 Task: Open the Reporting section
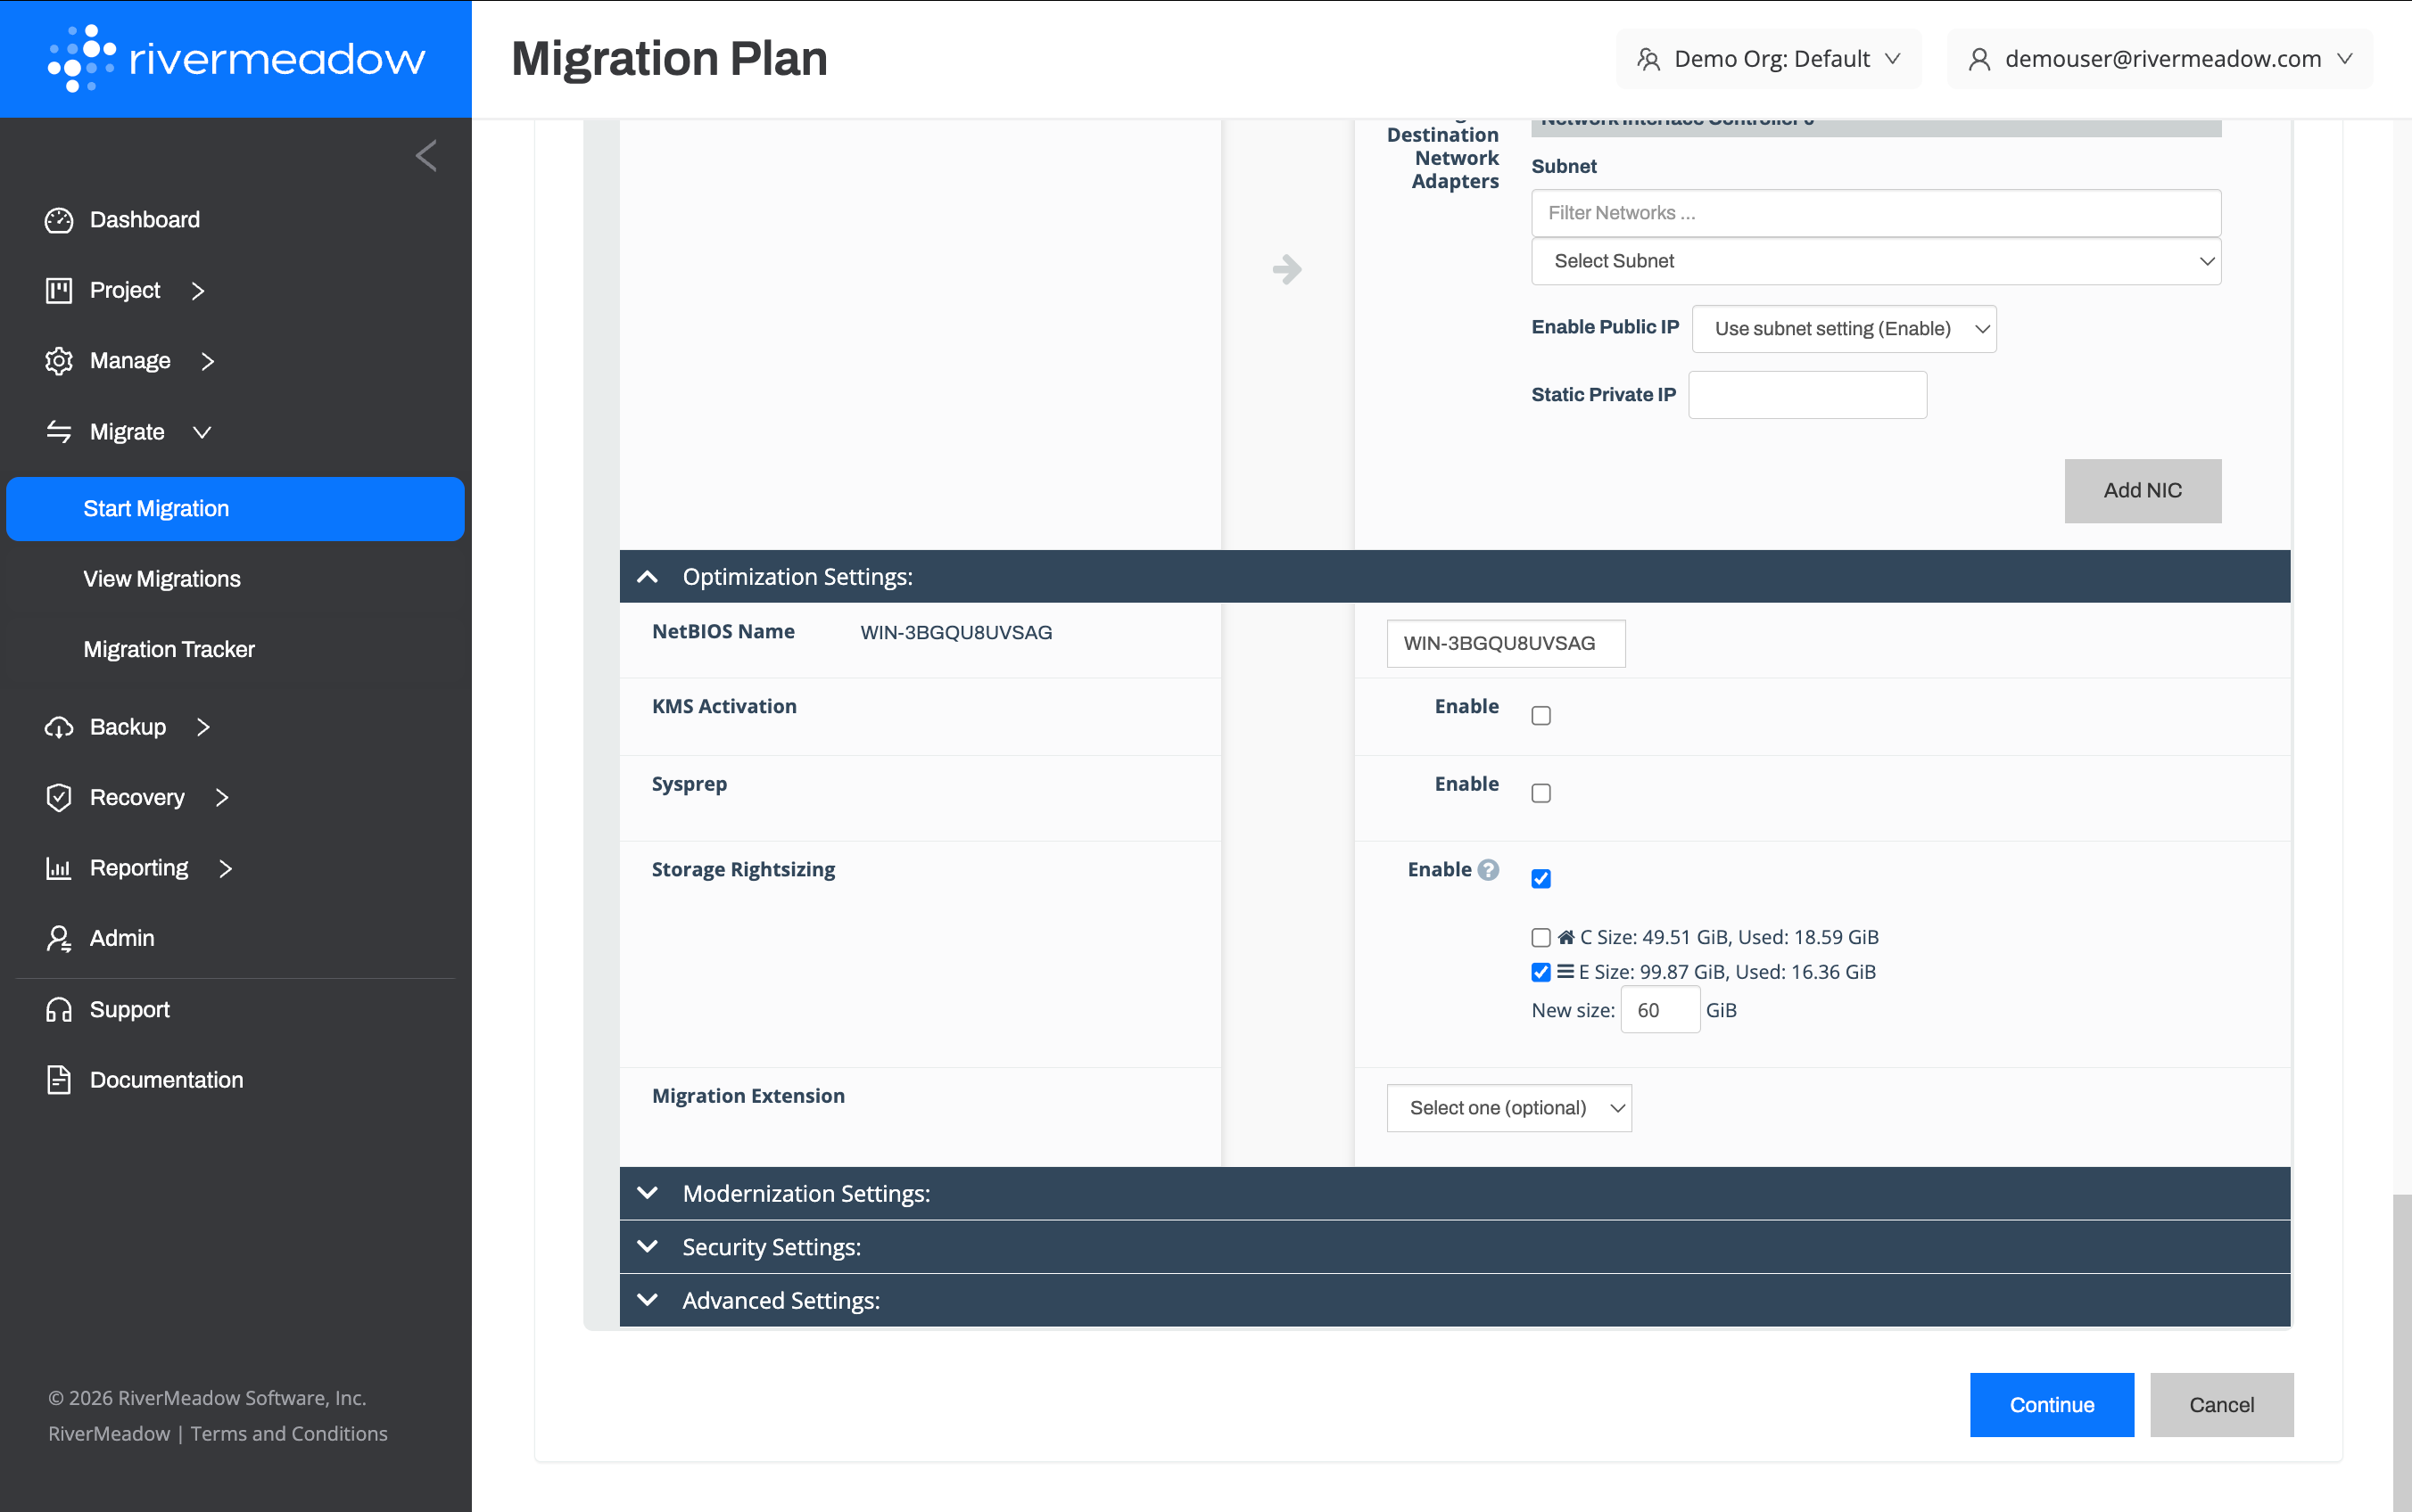138,867
